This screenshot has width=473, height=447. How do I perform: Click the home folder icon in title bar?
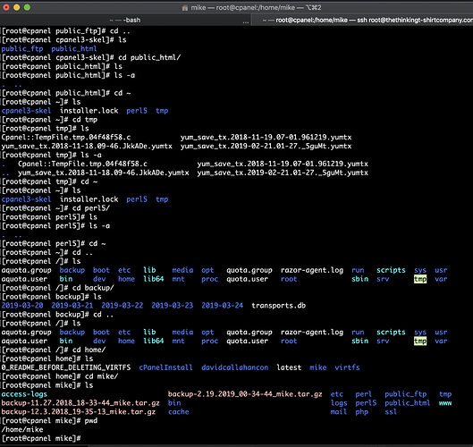185,7
